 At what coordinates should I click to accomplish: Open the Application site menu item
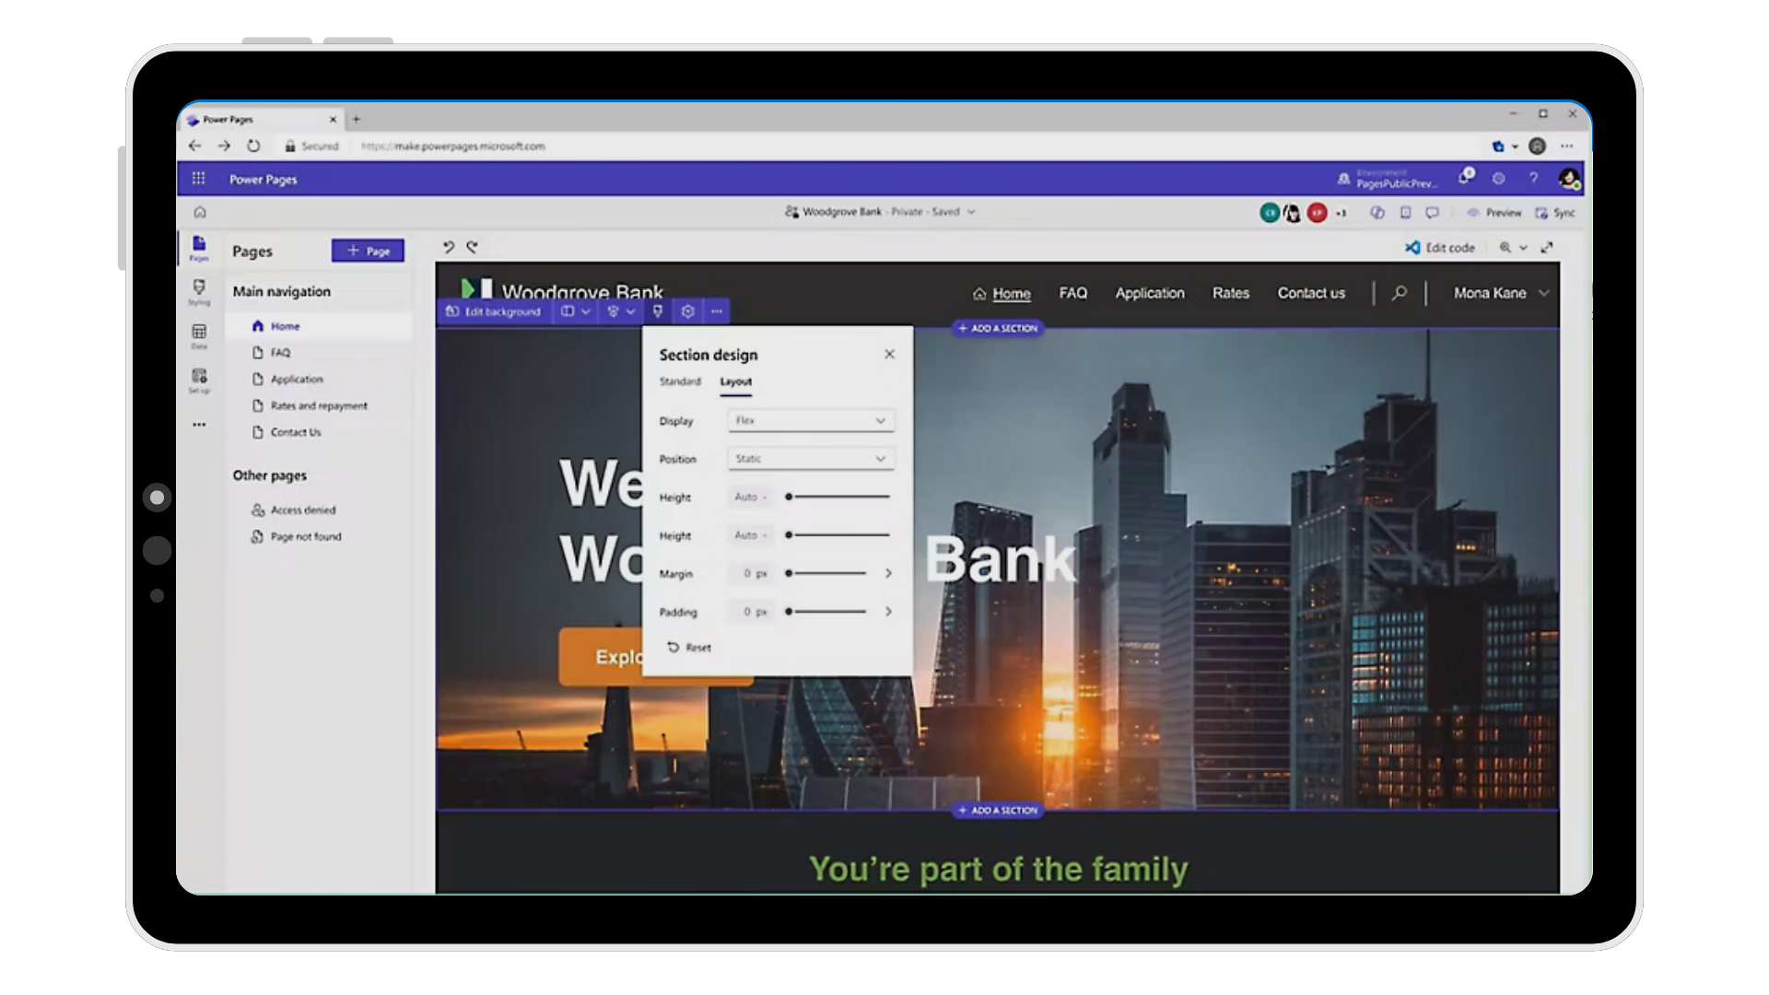1150,293
